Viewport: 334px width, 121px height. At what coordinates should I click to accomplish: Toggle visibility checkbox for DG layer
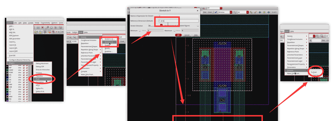click(x=24, y=75)
